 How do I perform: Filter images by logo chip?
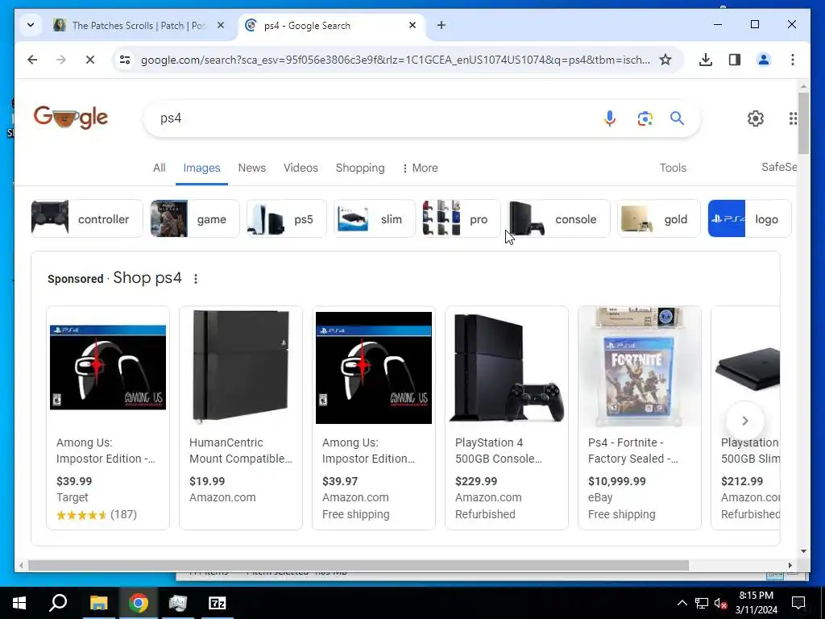pyautogui.click(x=749, y=218)
